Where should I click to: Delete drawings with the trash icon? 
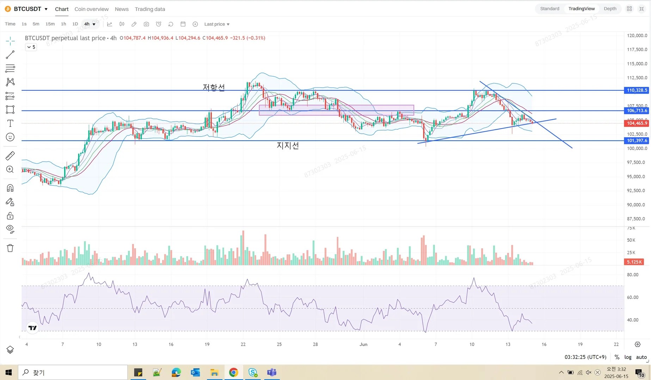pos(10,248)
